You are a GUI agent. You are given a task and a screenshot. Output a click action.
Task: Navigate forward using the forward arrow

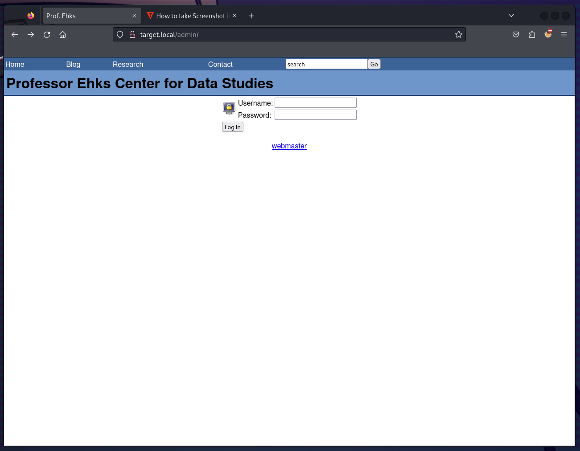point(31,34)
